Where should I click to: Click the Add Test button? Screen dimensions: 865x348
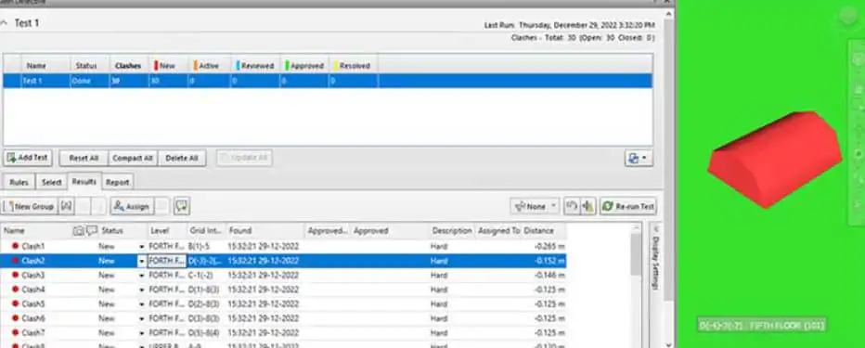pyautogui.click(x=28, y=158)
